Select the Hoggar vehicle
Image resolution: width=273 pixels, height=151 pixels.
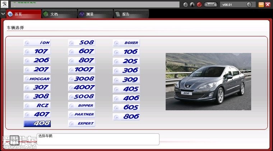[37, 79]
